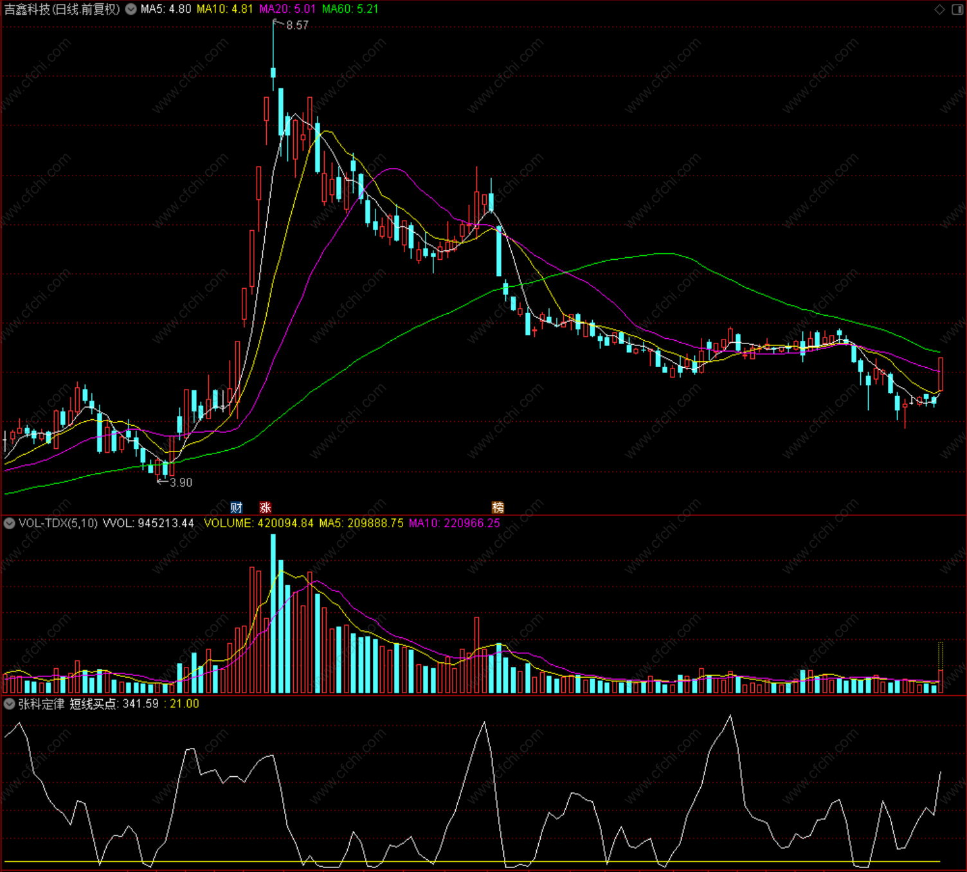Click the yellow 21.00 indicator value
This screenshot has height=872, width=967.
pyautogui.click(x=185, y=704)
